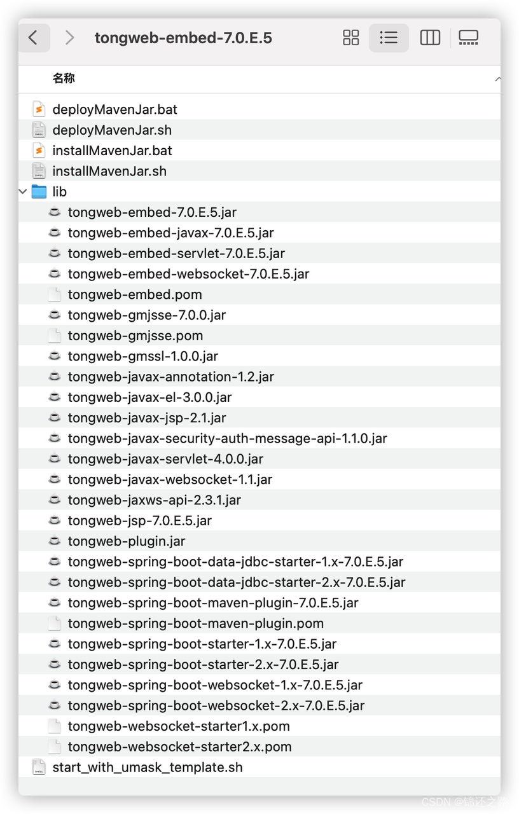Image resolution: width=519 pixels, height=814 pixels.
Task: Select file name tongweb-gmjsse.pom
Action: click(135, 336)
